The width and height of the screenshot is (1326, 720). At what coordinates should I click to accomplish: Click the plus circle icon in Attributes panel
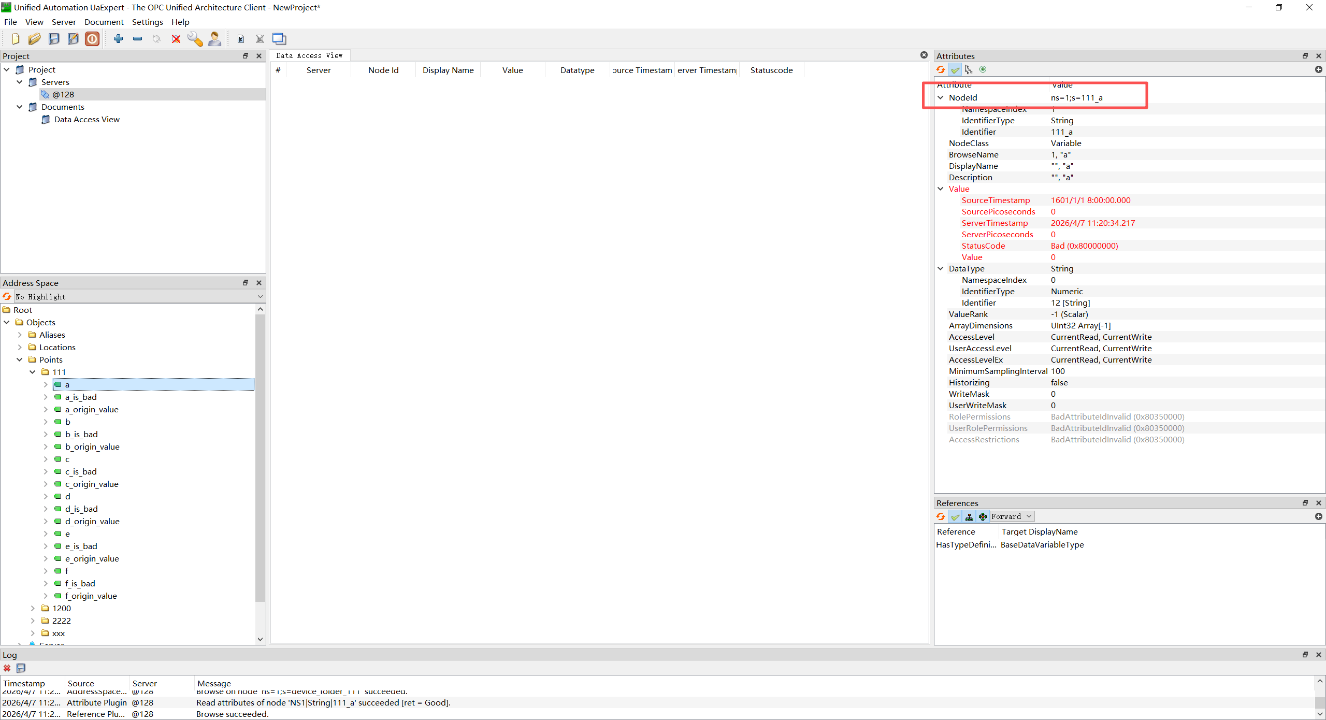(1319, 69)
